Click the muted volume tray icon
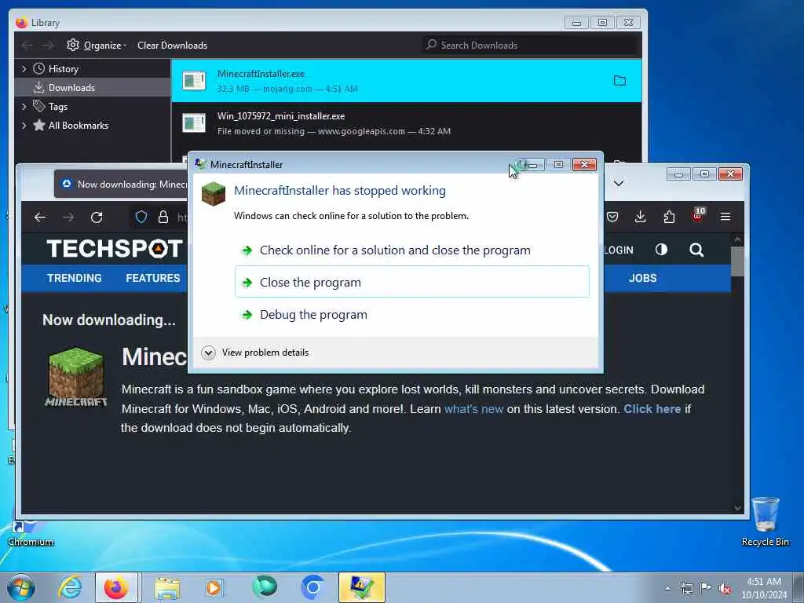This screenshot has width=804, height=603. 725,589
